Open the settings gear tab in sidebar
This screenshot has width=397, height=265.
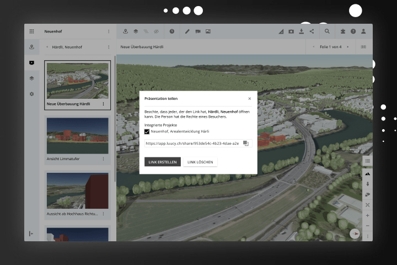[31, 94]
